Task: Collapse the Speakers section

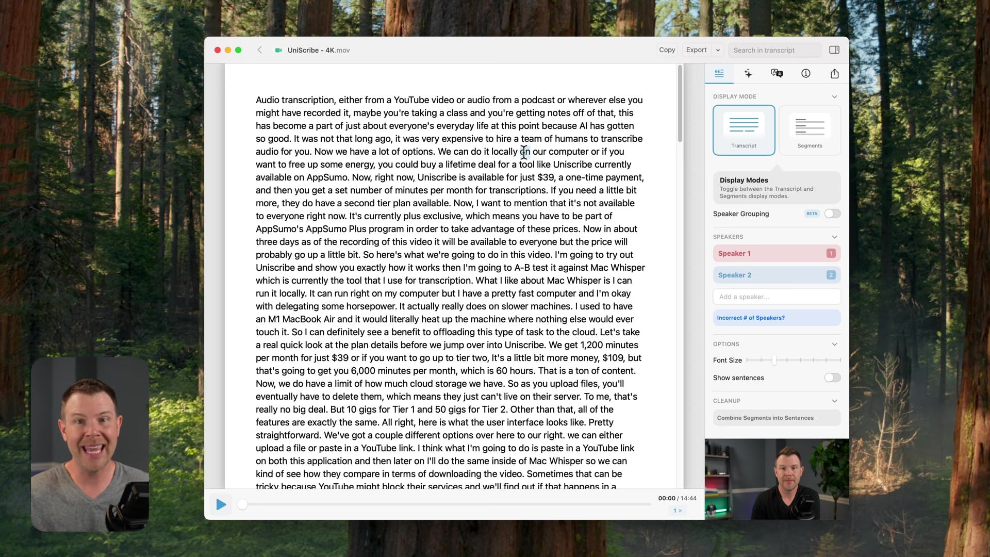Action: pyautogui.click(x=834, y=237)
